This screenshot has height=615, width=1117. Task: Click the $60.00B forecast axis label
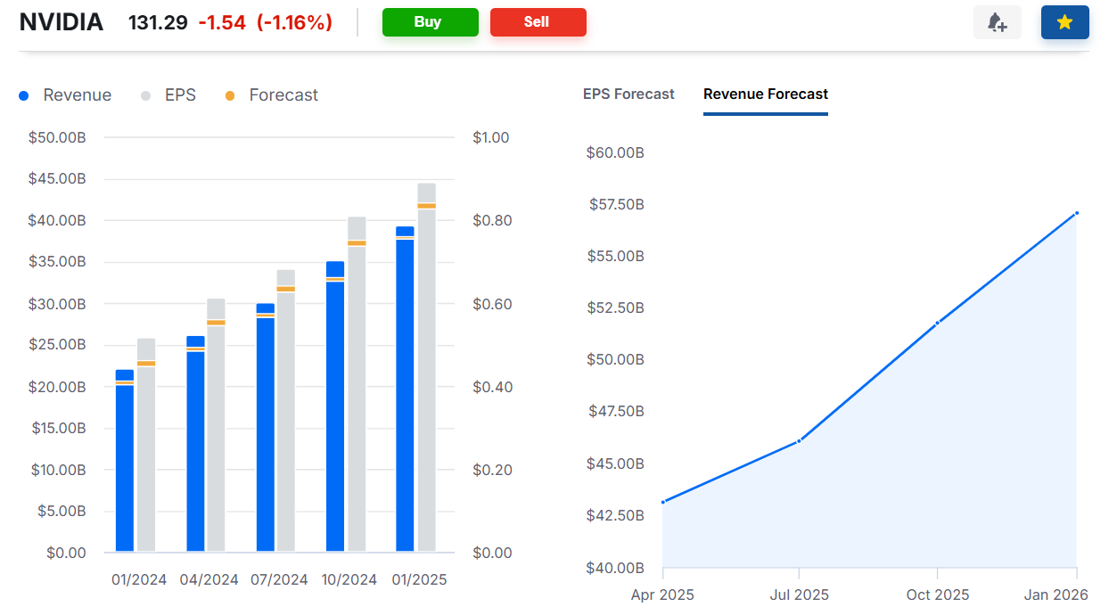coord(615,152)
